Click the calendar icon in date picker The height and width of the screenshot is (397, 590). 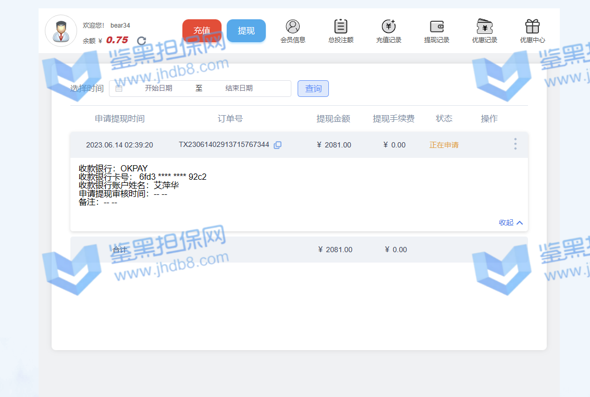(x=119, y=89)
